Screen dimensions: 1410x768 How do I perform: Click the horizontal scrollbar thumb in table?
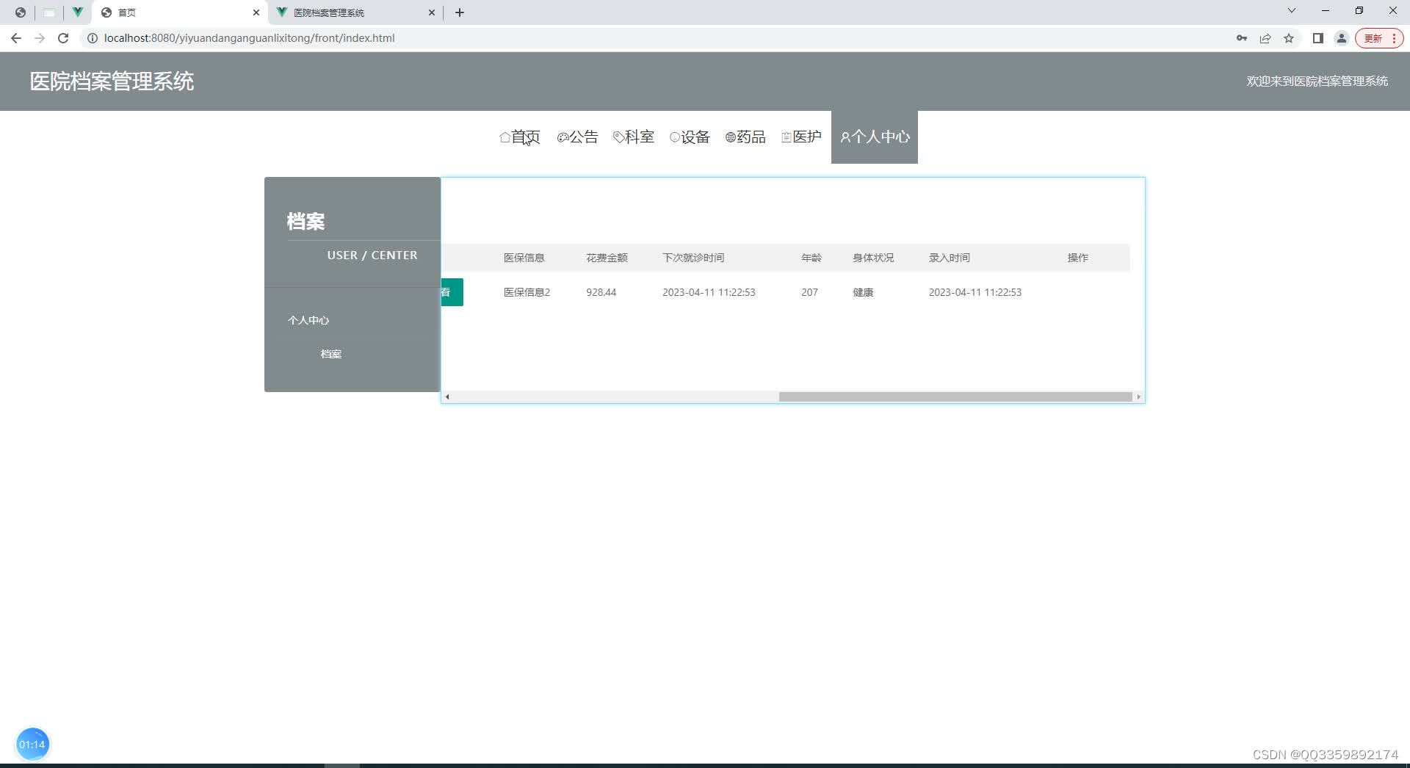pyautogui.click(x=955, y=396)
